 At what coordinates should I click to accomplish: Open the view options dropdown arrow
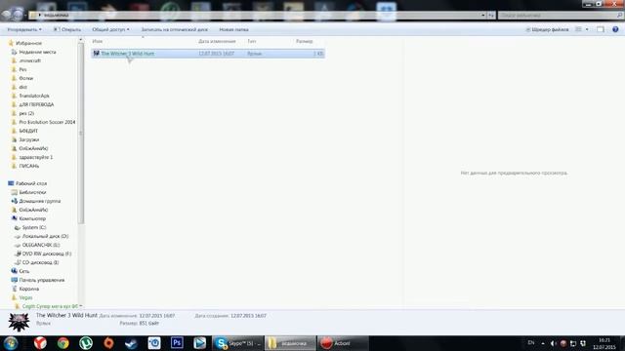click(x=587, y=29)
